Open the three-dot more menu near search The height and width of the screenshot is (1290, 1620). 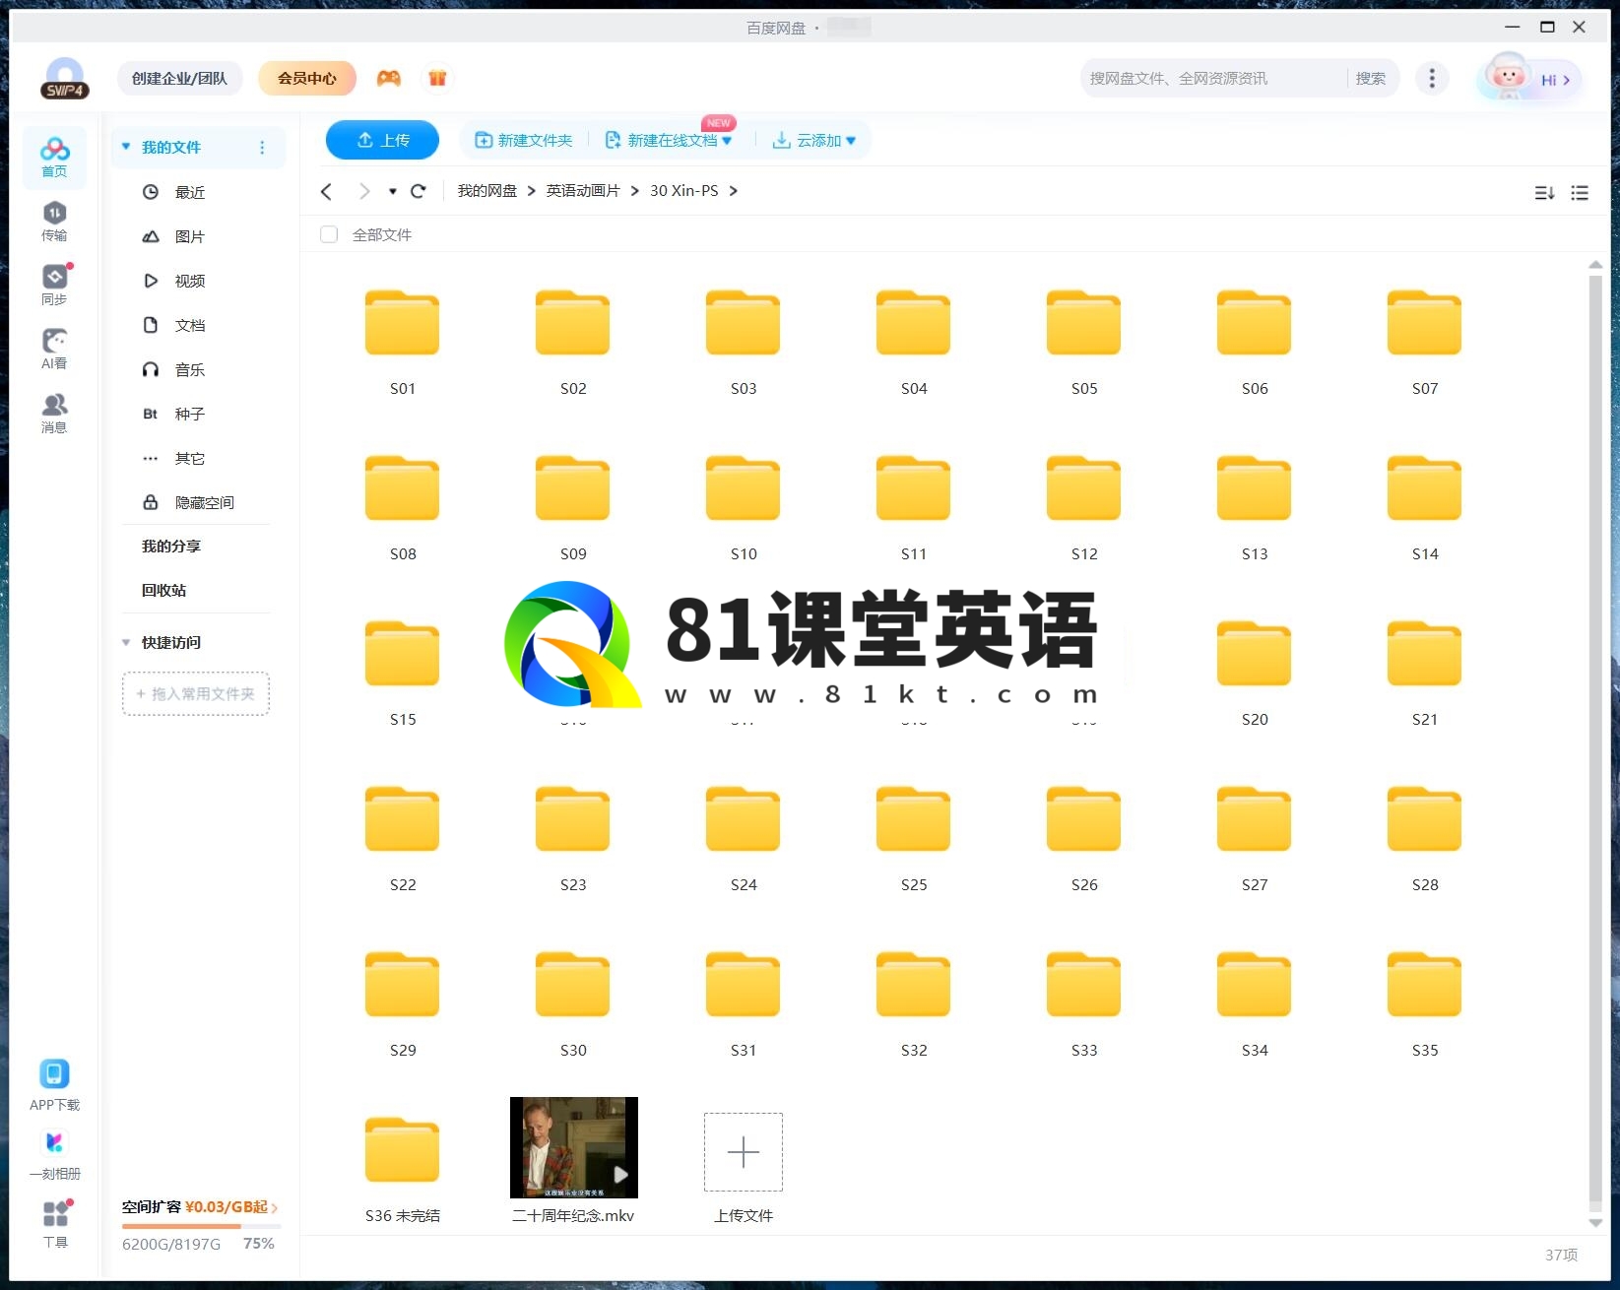(1432, 78)
